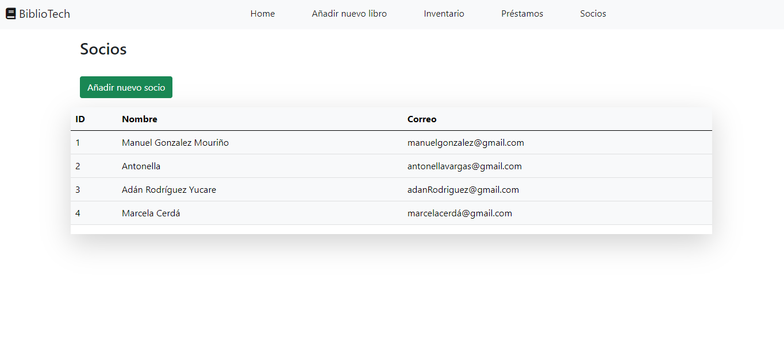
Task: Click the BiblioTech brand name text
Action: point(44,13)
